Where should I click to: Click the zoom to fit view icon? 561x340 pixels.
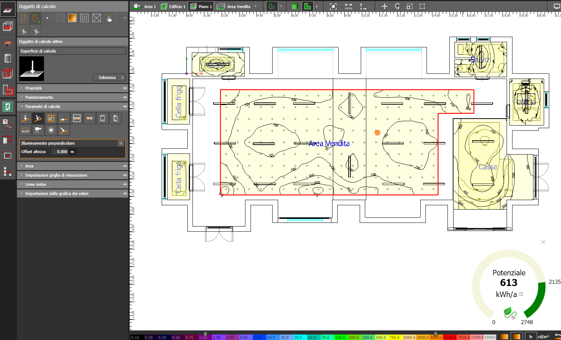(333, 6)
